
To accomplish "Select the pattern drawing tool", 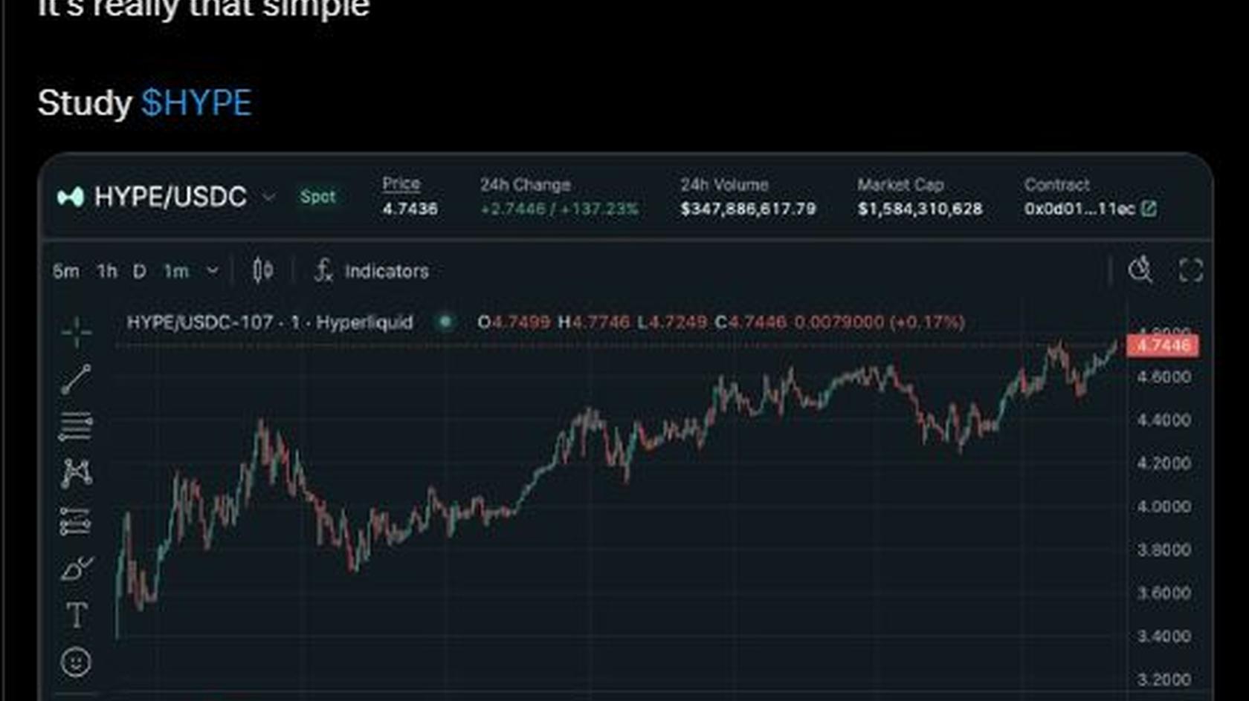I will point(76,473).
